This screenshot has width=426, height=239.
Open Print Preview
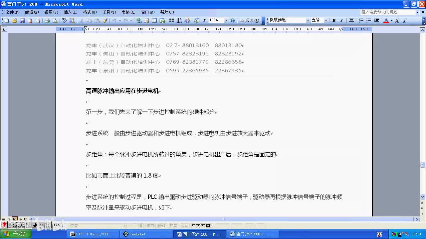(x=55, y=21)
